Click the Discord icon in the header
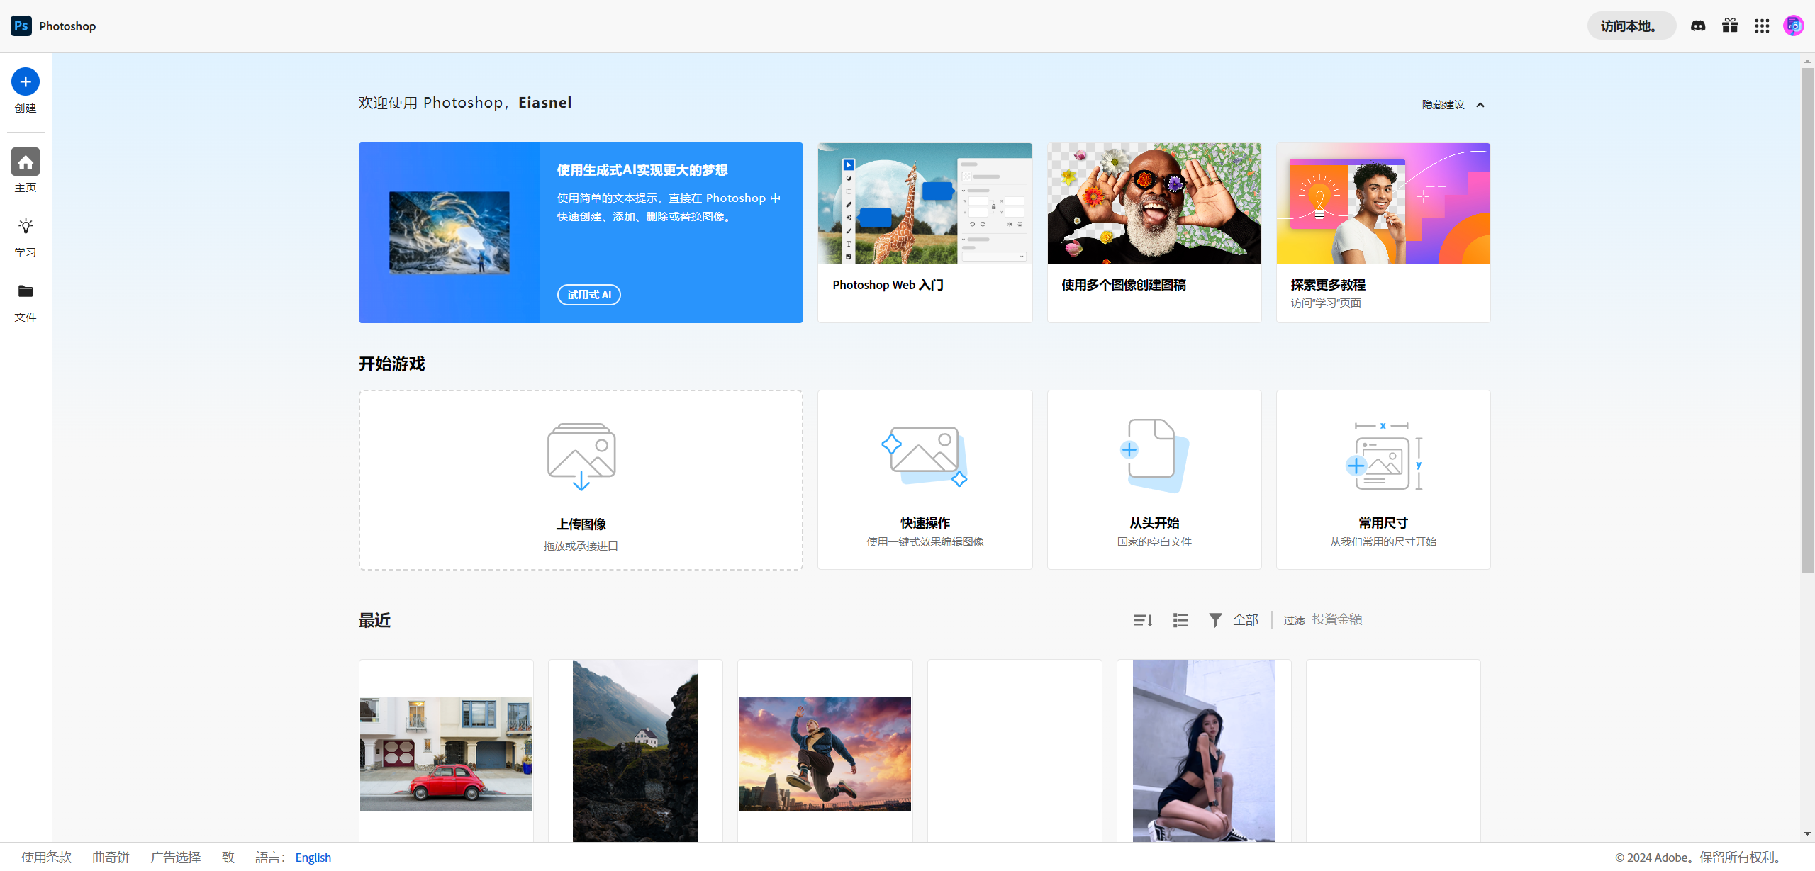The width and height of the screenshot is (1815, 871). pyautogui.click(x=1697, y=26)
